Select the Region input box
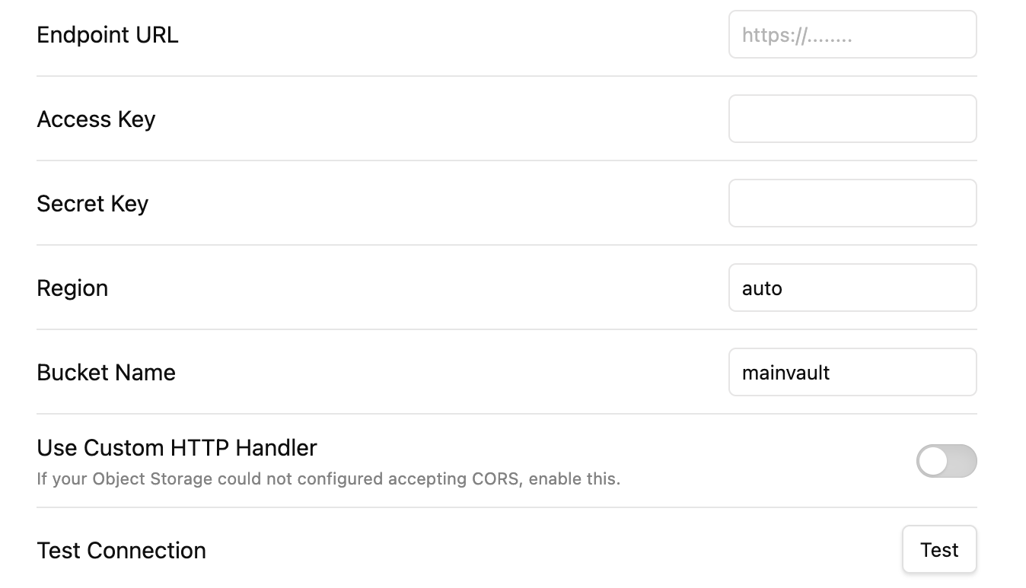Screen dimensions: 1026x588 (x=852, y=288)
